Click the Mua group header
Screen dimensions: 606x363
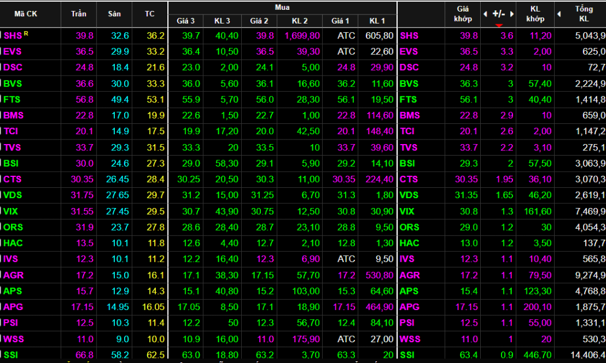(282, 7)
